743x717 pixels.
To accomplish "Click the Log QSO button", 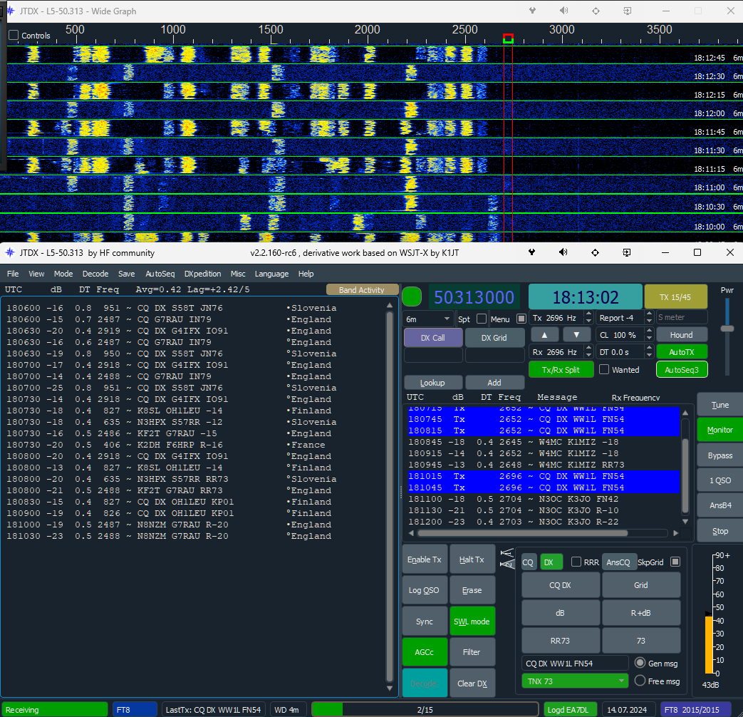I will [425, 590].
